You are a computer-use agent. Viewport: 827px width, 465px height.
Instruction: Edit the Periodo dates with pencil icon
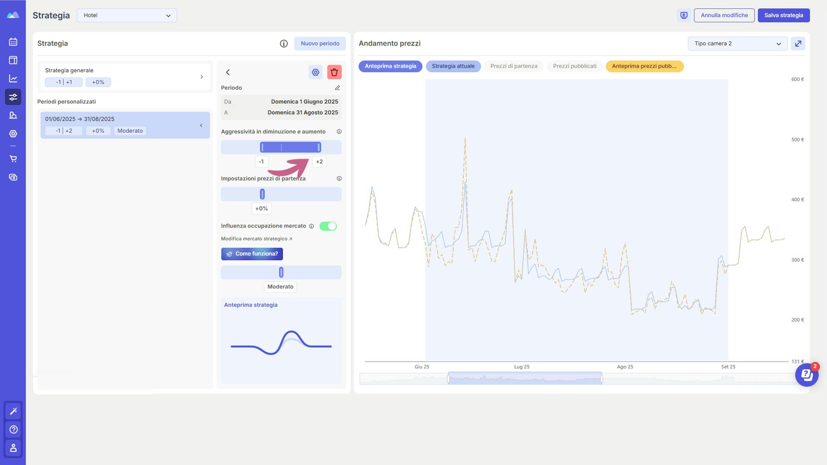pos(337,88)
